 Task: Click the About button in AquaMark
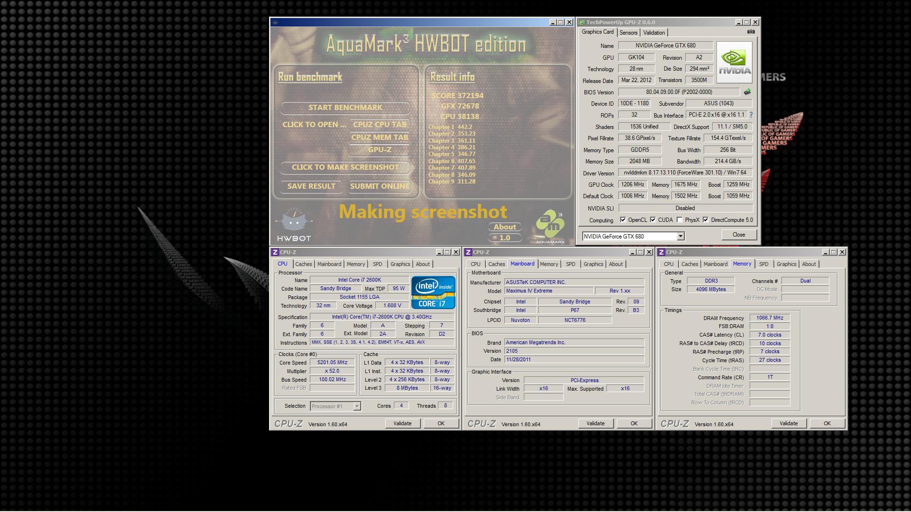click(505, 227)
